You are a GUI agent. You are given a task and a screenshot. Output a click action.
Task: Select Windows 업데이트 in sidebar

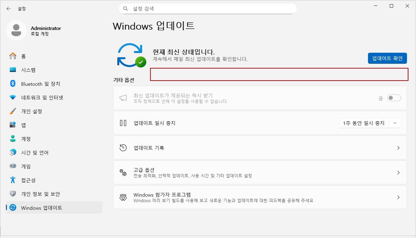pos(54,208)
